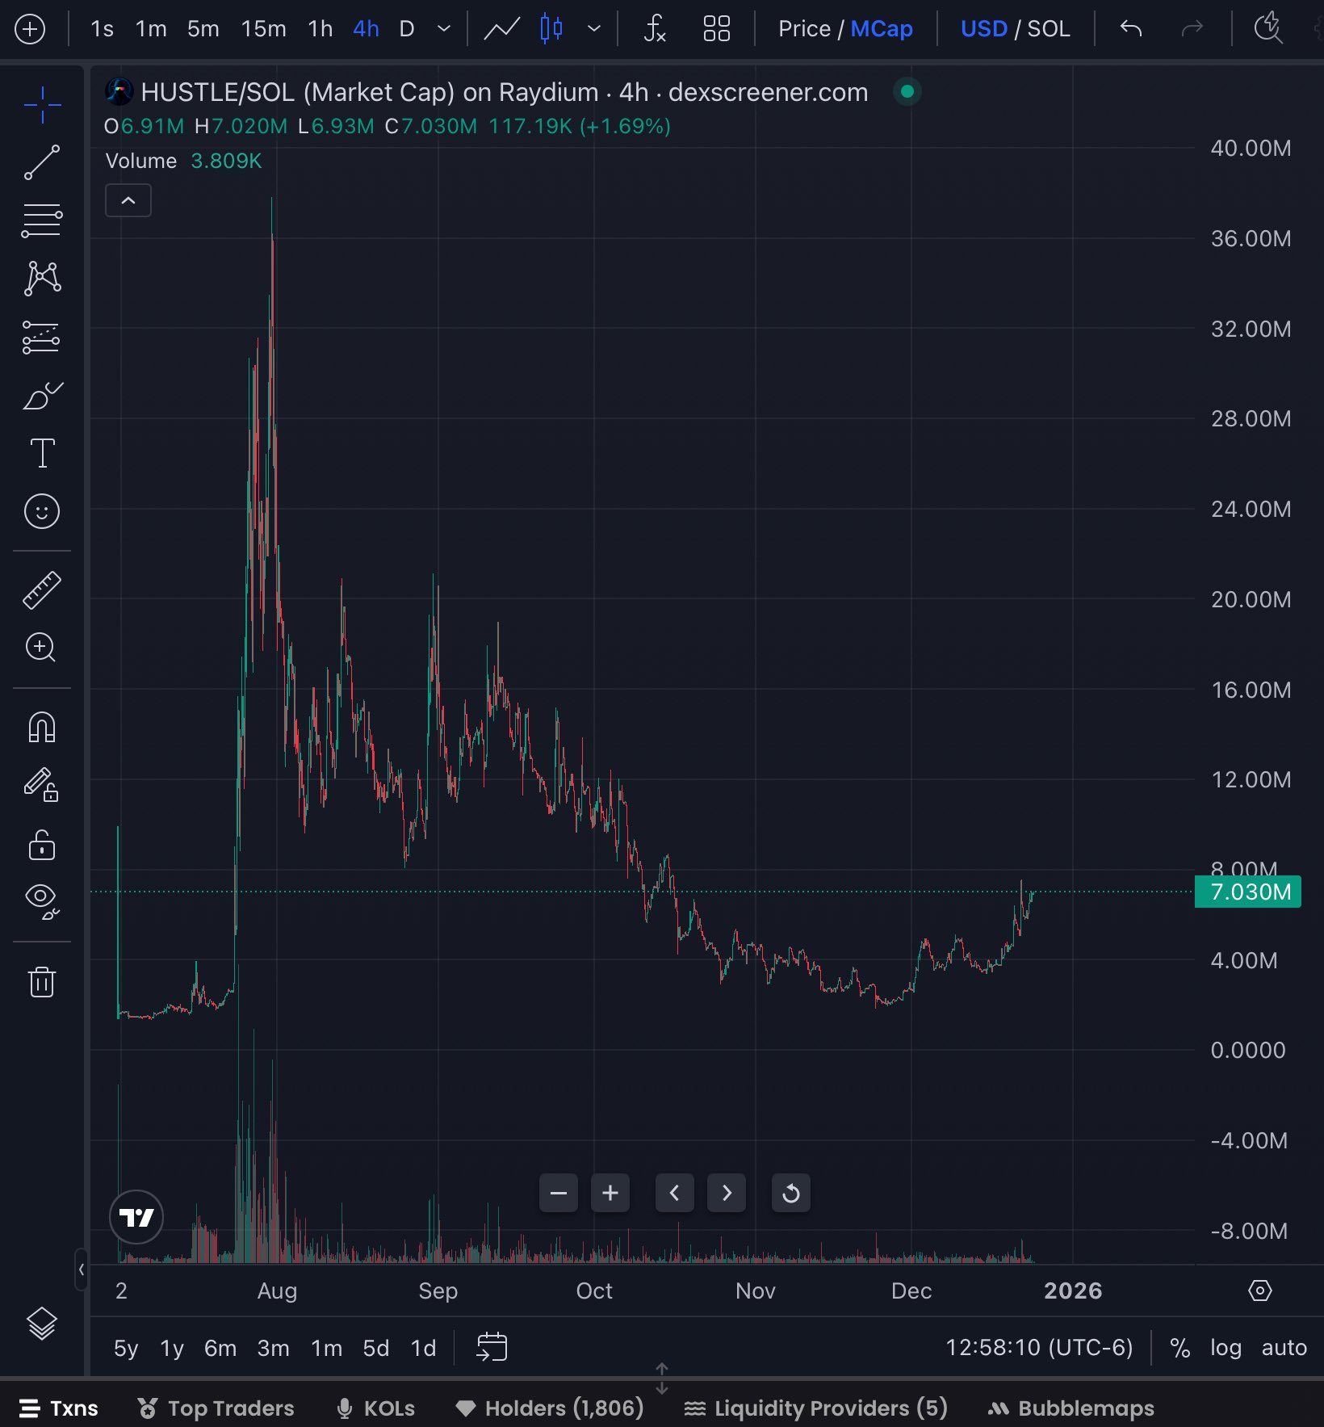This screenshot has height=1427, width=1324.
Task: Remove drawings with the trash icon
Action: pos(42,981)
